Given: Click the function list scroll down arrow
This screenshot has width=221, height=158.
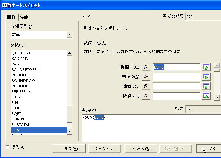Looking at the screenshot, I should (x=69, y=131).
